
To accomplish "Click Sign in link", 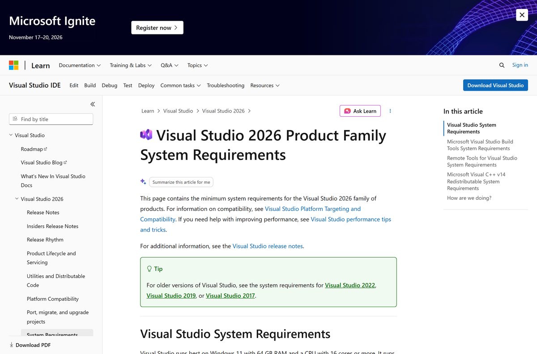I will pos(520,65).
